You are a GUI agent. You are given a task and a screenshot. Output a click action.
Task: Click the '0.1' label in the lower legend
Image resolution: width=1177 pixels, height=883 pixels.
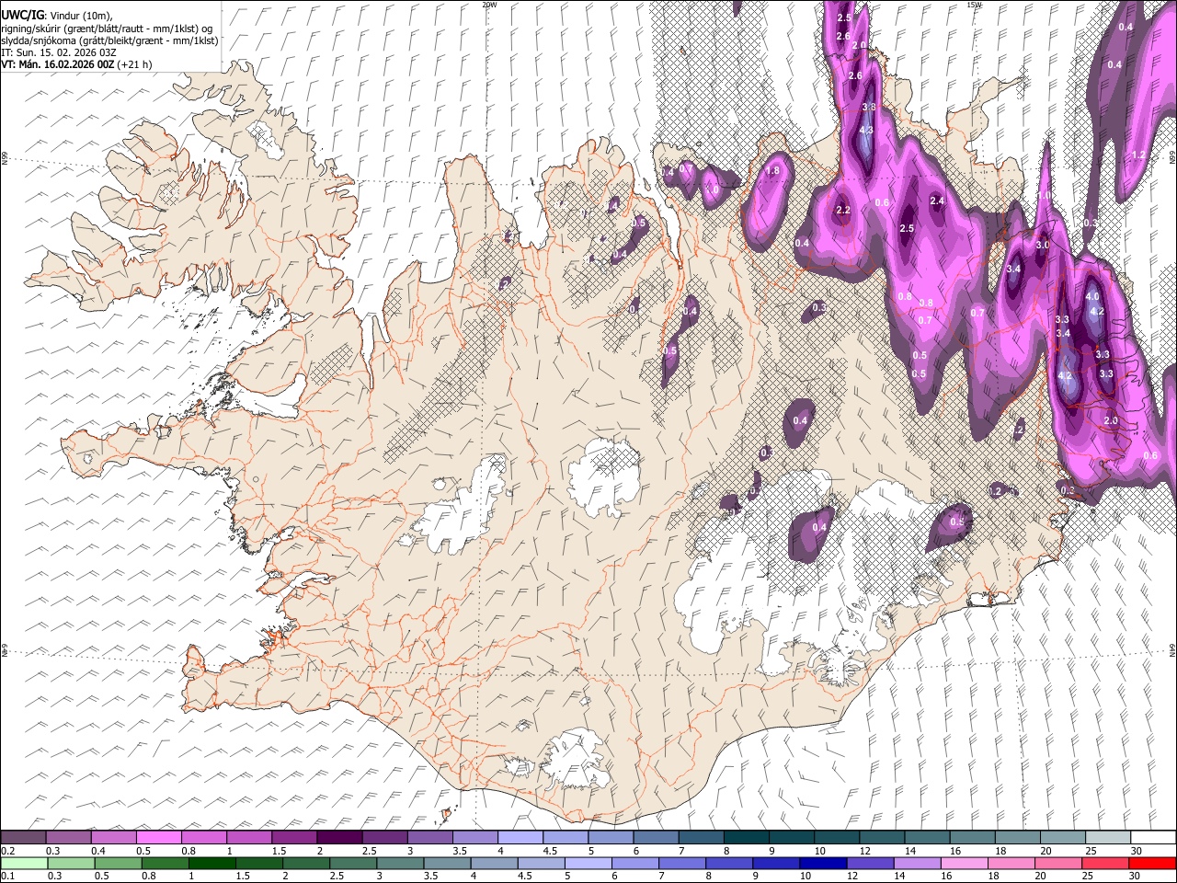tap(6, 876)
